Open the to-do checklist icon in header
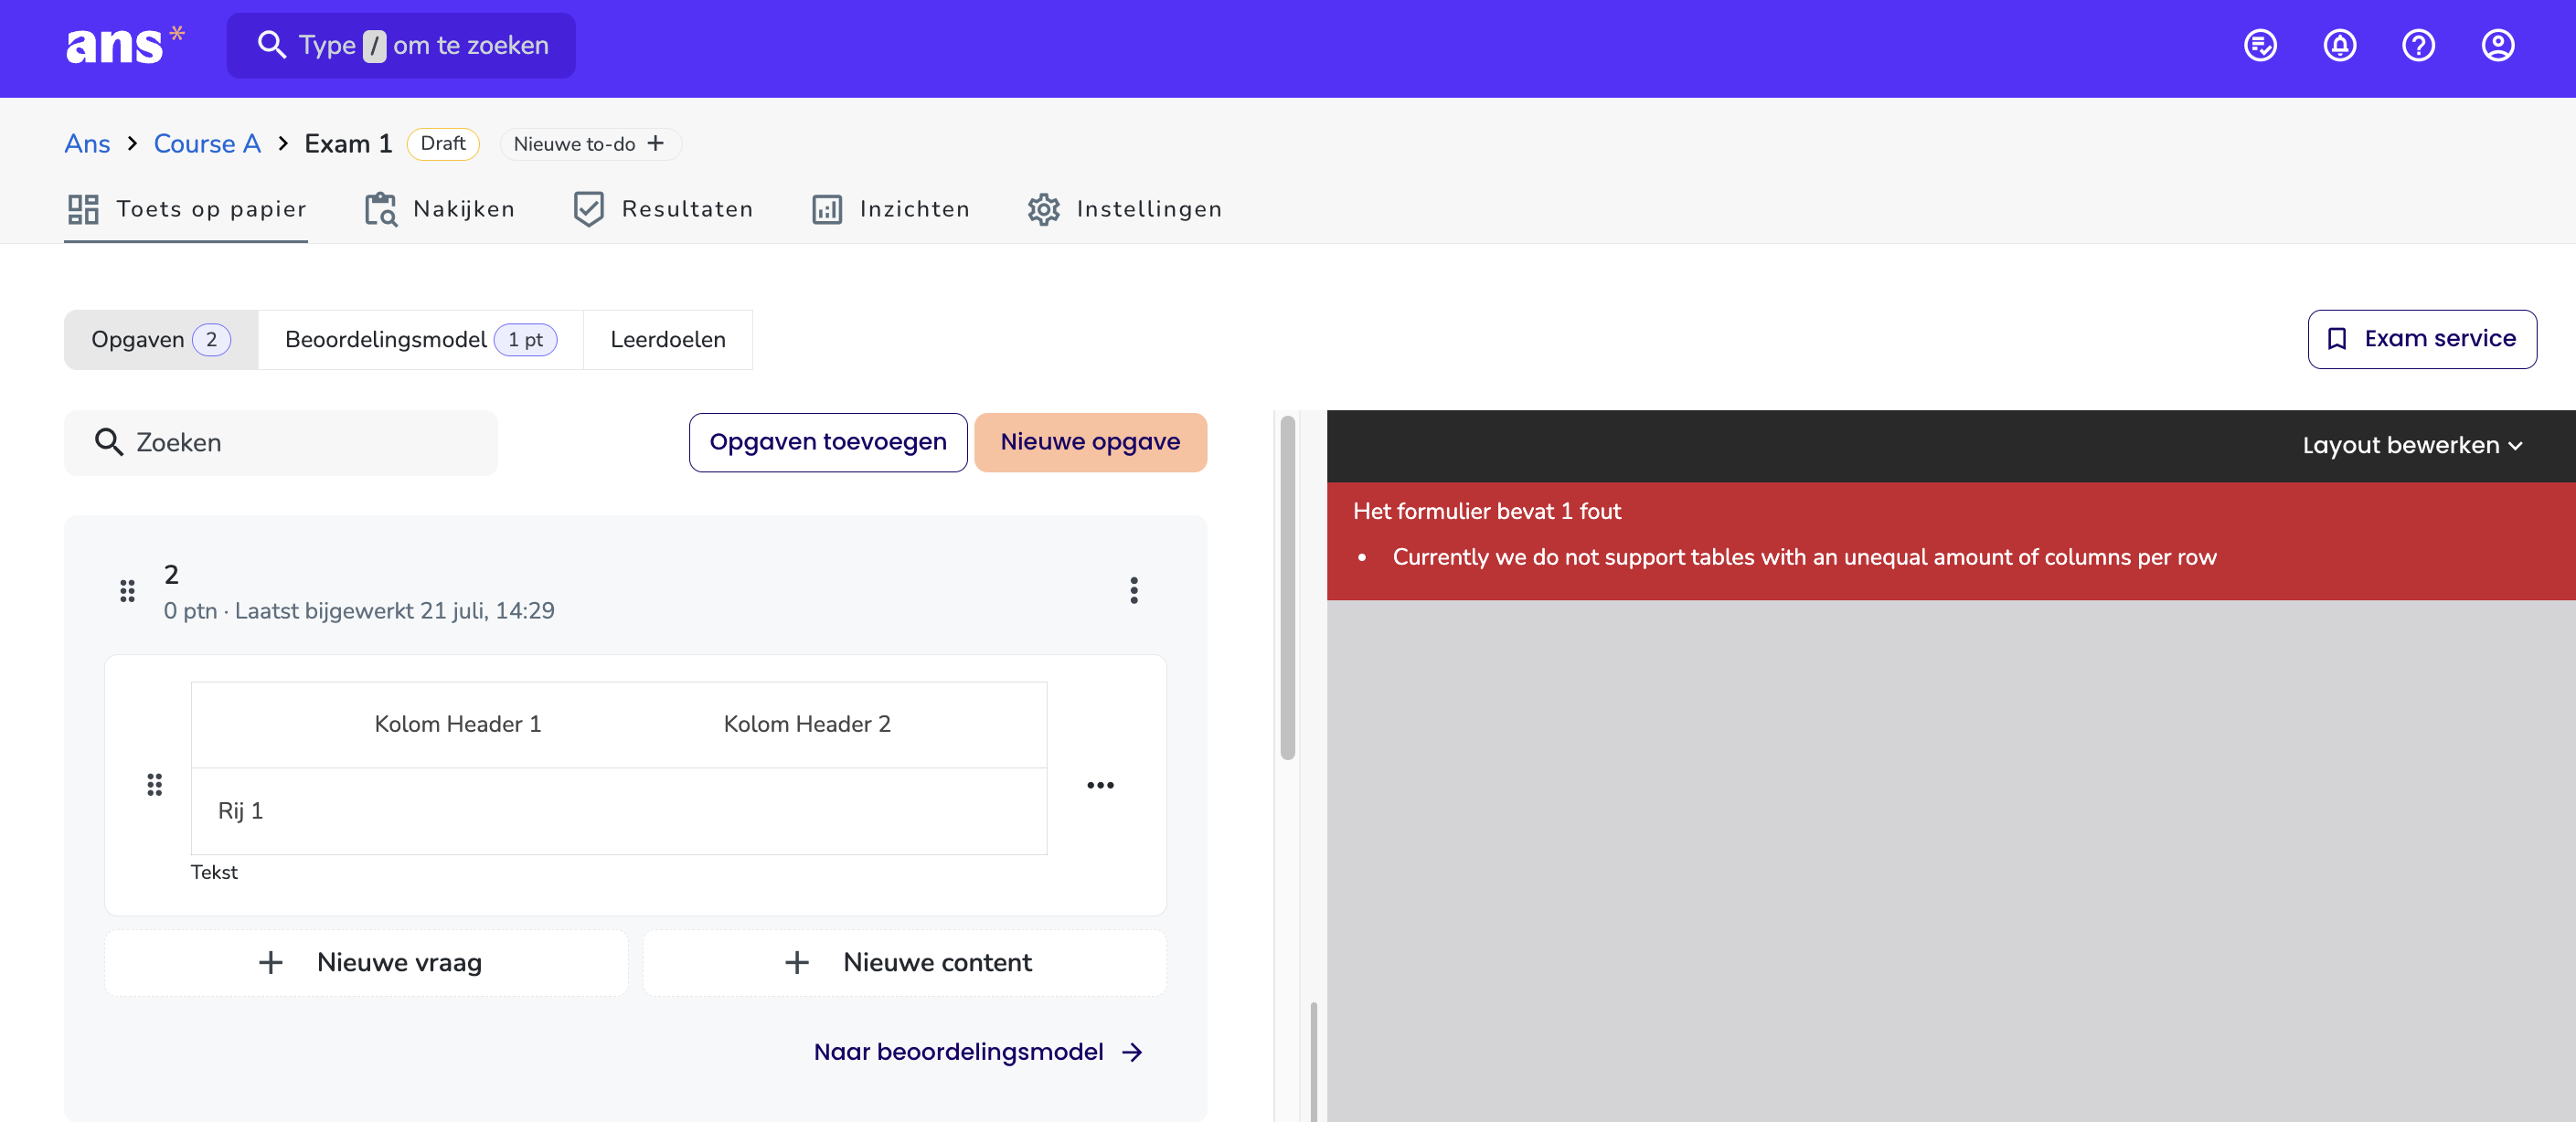2576x1122 pixels. [2260, 45]
